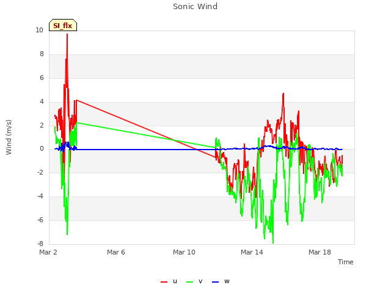391x293 pixels.
Task: Click the 10 y-axis tick label
Action: click(x=39, y=31)
